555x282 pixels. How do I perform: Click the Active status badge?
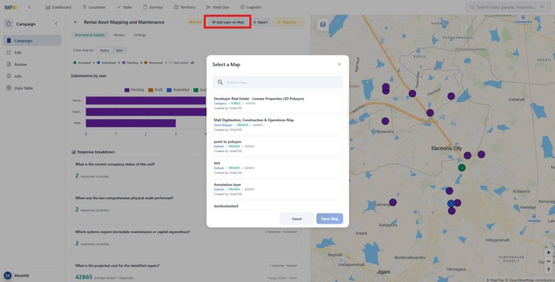(195, 22)
